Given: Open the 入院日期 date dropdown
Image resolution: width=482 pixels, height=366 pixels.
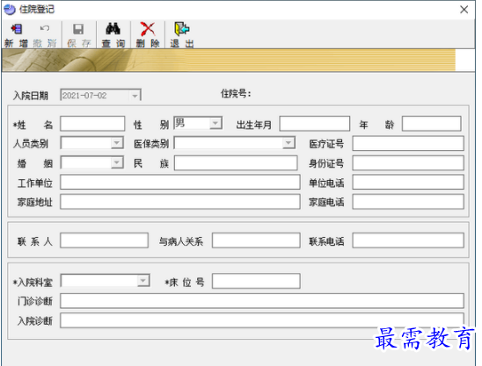Looking at the screenshot, I should (135, 96).
